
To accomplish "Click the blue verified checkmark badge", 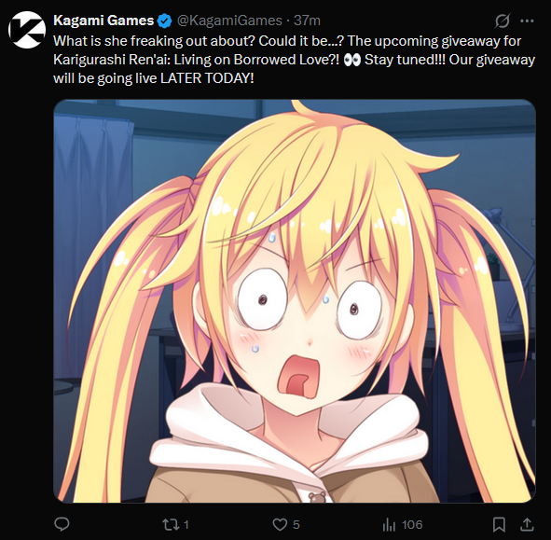I will click(x=164, y=21).
